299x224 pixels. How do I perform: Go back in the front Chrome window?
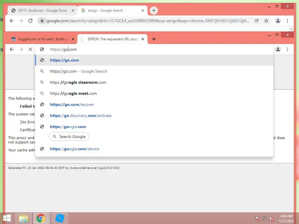click(12, 49)
